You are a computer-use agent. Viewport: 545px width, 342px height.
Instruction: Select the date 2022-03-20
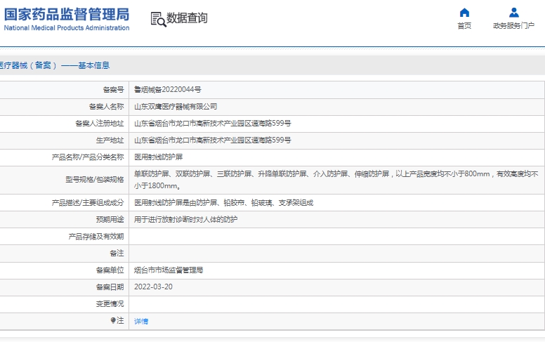(153, 287)
